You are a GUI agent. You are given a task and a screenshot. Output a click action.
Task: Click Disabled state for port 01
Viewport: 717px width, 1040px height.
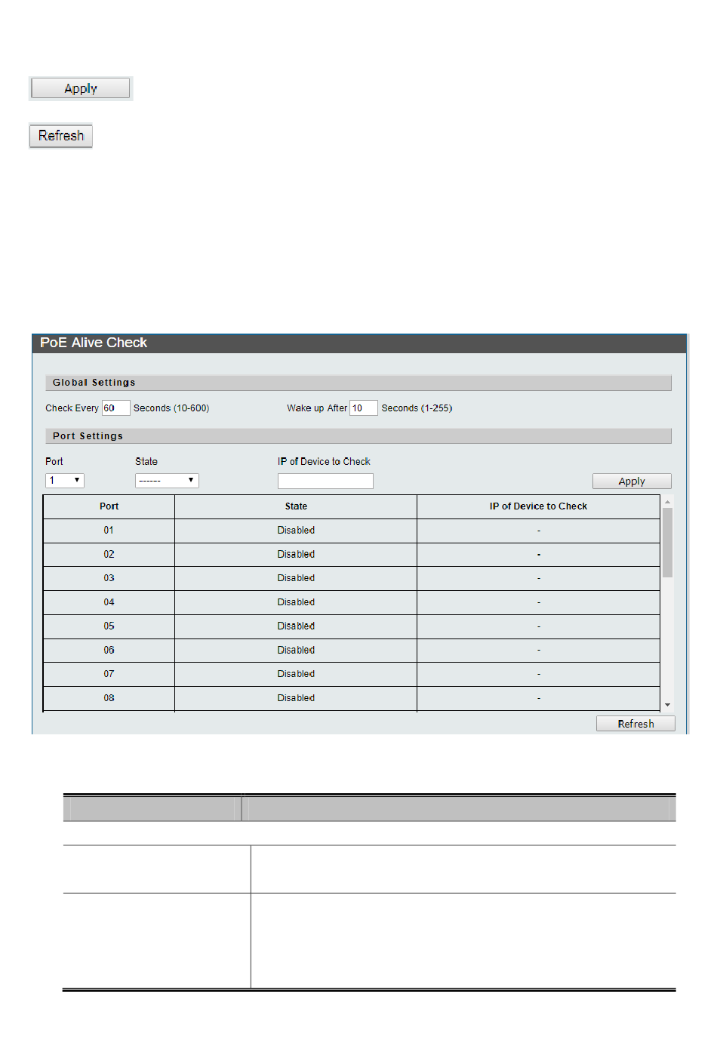click(296, 531)
